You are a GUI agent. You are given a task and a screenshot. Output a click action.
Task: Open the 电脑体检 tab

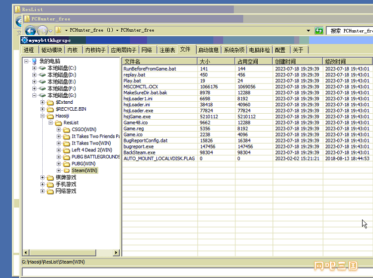click(x=260, y=50)
